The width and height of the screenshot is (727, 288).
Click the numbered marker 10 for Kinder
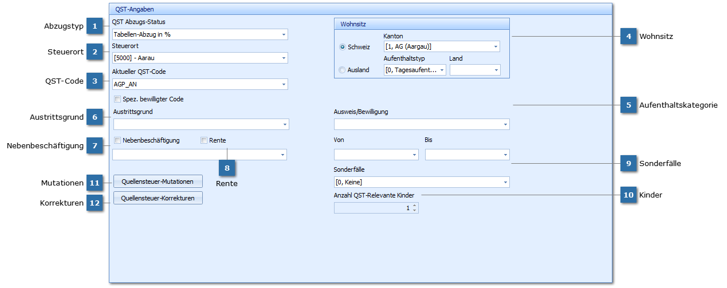coord(628,195)
